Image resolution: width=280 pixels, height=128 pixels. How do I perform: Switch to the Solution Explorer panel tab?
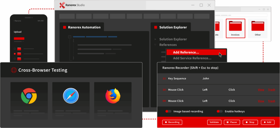click(171, 27)
